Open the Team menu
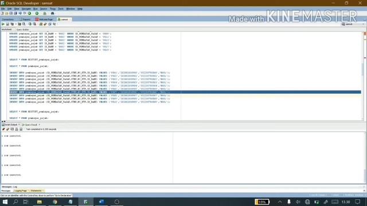Viewport: 367px width, 206px height. tap(53, 9)
